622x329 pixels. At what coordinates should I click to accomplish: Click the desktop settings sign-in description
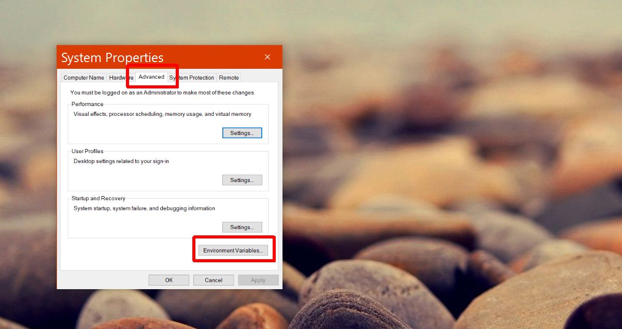(121, 161)
